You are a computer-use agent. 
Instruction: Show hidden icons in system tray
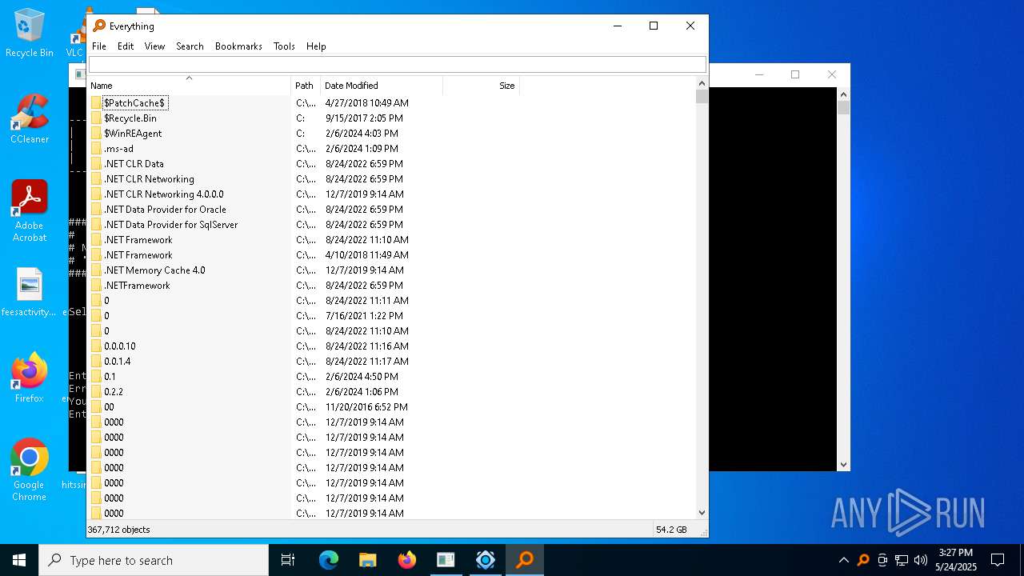pyautogui.click(x=843, y=560)
